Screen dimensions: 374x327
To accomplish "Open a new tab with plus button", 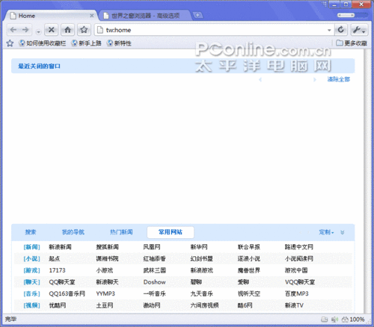I will click(197, 16).
